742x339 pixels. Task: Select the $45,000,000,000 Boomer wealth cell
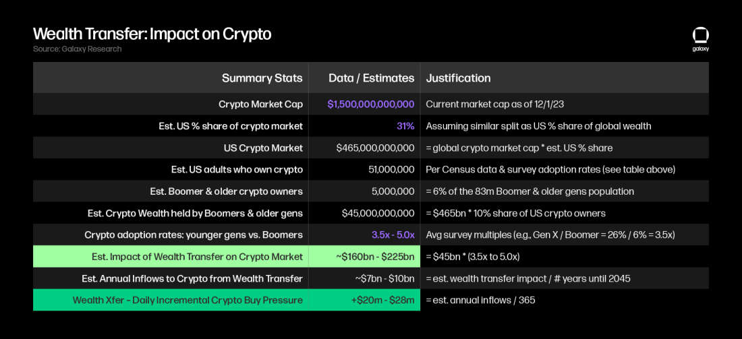click(x=378, y=213)
